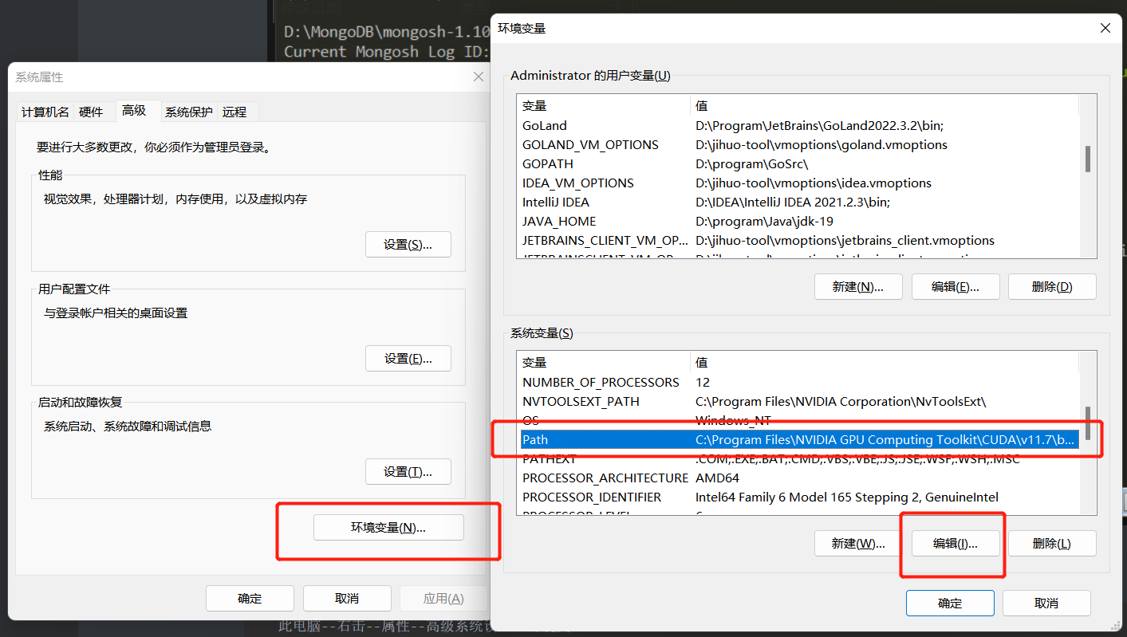Select the PROCESSOR_IDENTIFIER variable row
Viewport: 1127px width, 637px height.
[x=799, y=497]
